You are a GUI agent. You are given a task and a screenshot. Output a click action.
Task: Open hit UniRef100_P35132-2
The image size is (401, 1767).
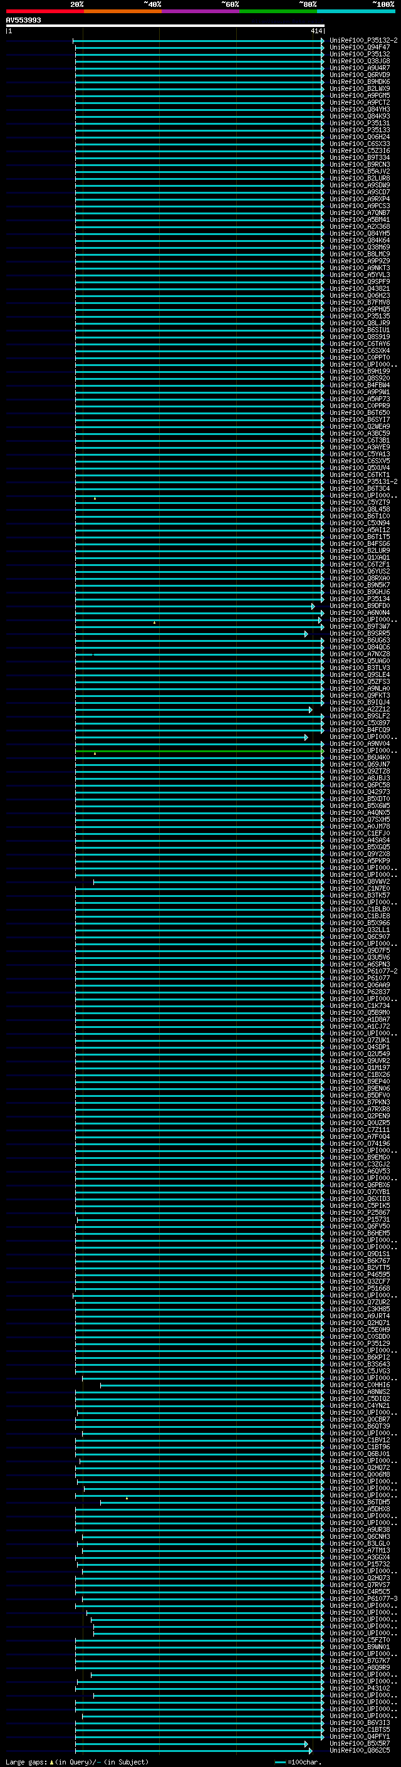[x=363, y=41]
